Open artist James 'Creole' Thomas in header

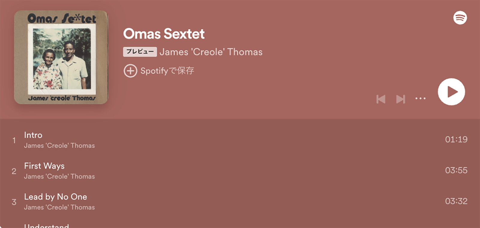[x=211, y=52]
